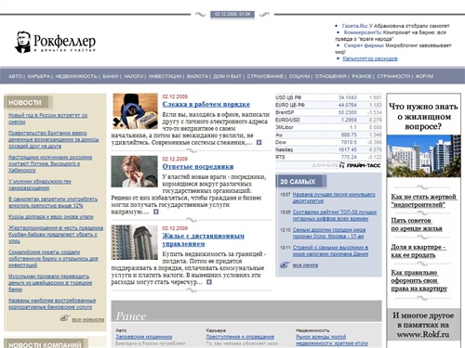Screen dimensions: 465x348
Task: Click the skyscrapers article thumbnail
Action: 134,242
